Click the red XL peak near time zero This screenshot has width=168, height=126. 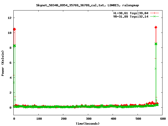click(x=14, y=29)
